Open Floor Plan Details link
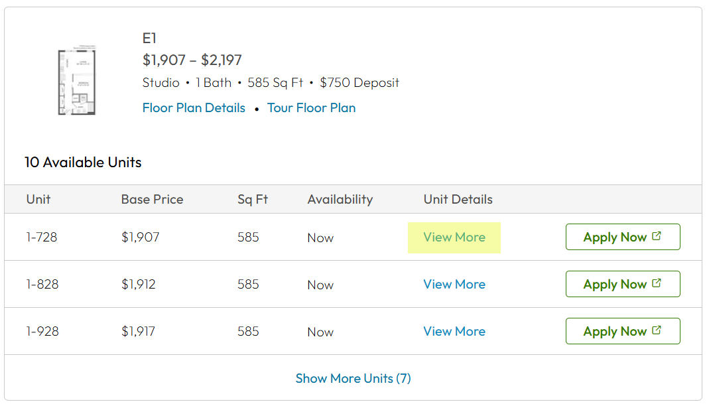Viewport: 707px width, 406px height. [194, 108]
